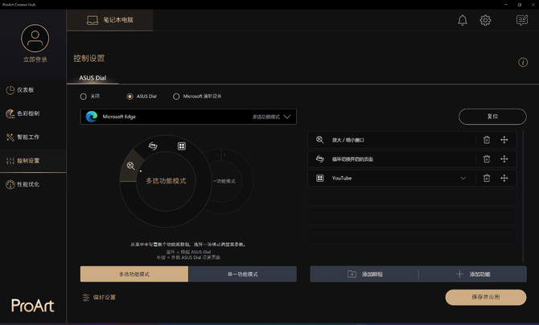This screenshot has width=539, height=325.
Task: Delete the 循环切换开启的页面 function
Action: (x=487, y=159)
